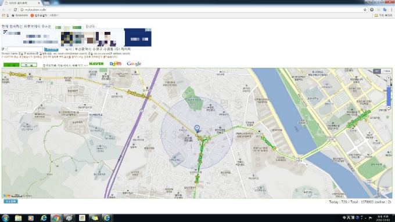Open a new browser tab
Screen dimensions: 395x222
(x=46, y=3)
